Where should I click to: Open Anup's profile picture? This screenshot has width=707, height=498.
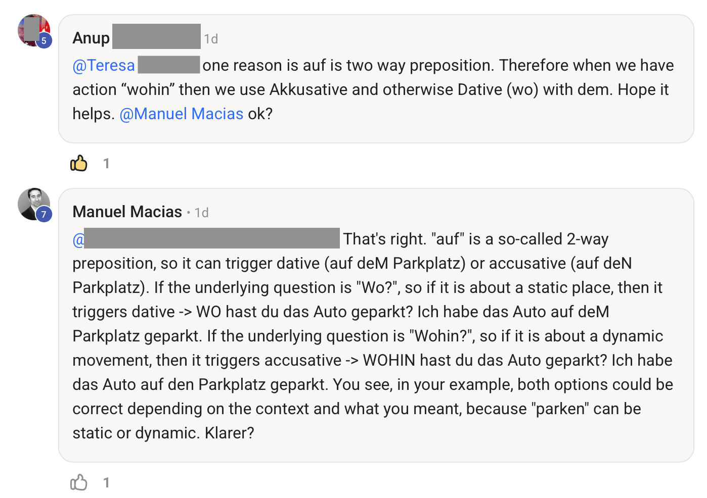click(x=31, y=29)
